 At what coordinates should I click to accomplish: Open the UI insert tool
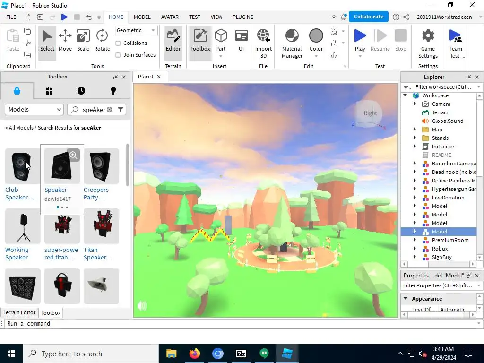pyautogui.click(x=242, y=41)
